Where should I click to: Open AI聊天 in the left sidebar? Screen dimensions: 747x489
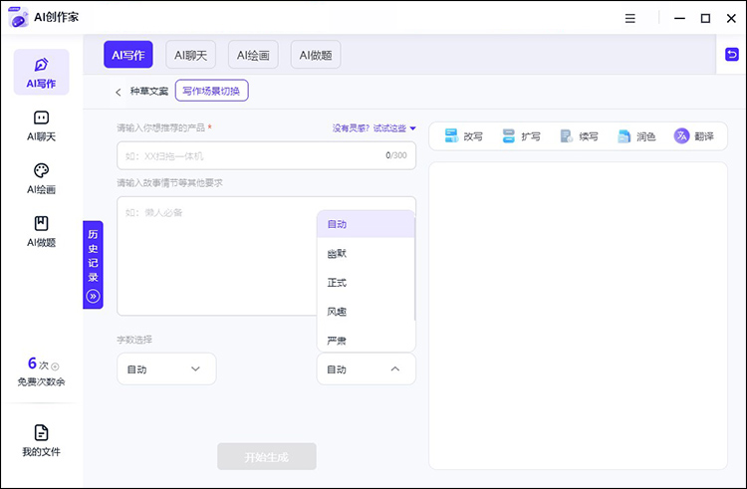point(42,125)
